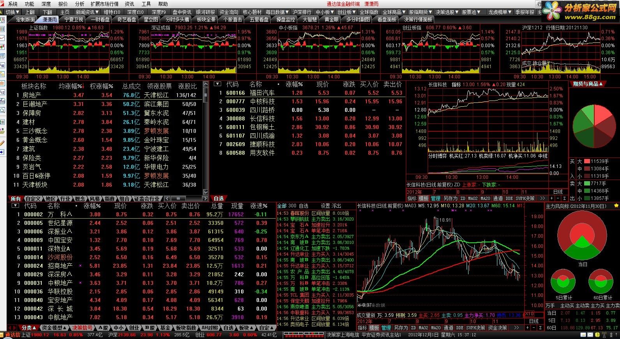Click 设置 in the alert feed header
620x339 pixels.
(325, 206)
